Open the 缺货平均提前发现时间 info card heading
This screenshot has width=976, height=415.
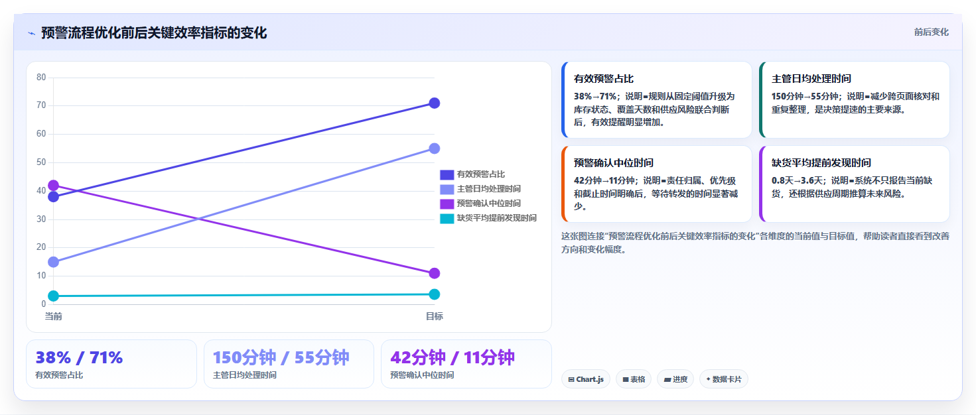coord(821,162)
